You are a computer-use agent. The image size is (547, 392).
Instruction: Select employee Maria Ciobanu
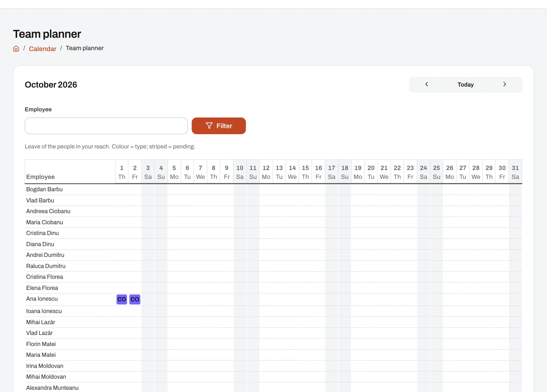44,222
